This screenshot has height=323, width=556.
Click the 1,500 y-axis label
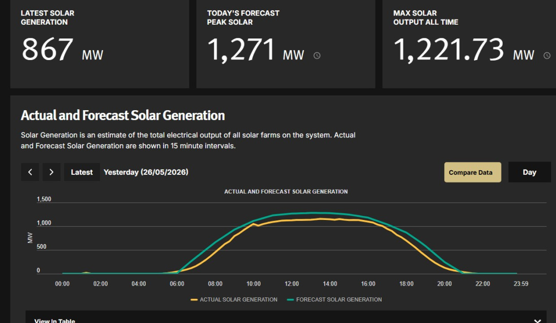44,199
